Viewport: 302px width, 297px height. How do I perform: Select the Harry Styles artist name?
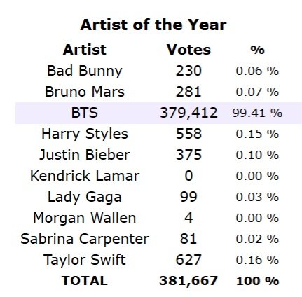85,134
